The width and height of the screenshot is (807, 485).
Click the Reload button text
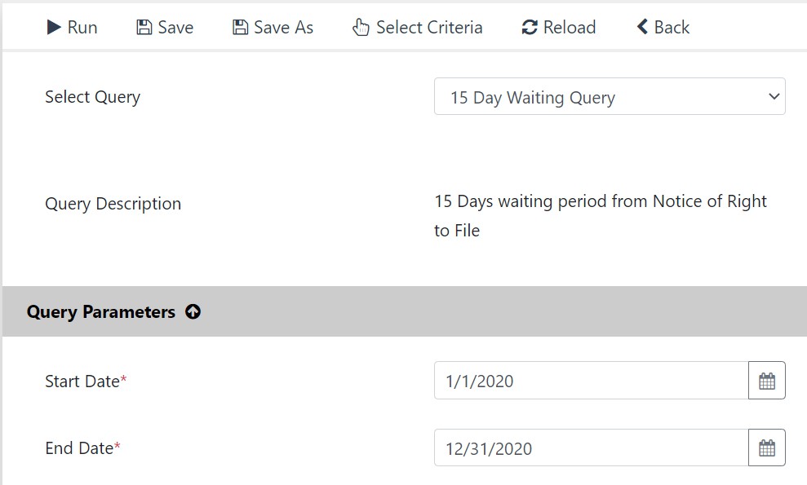570,27
